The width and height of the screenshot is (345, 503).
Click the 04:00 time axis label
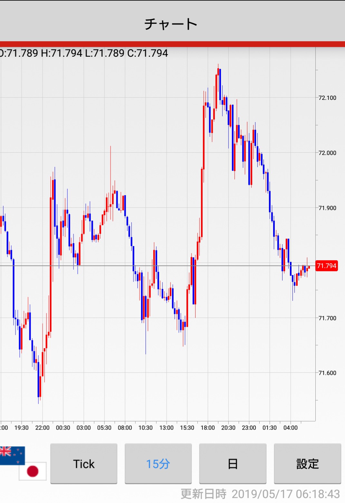290,428
